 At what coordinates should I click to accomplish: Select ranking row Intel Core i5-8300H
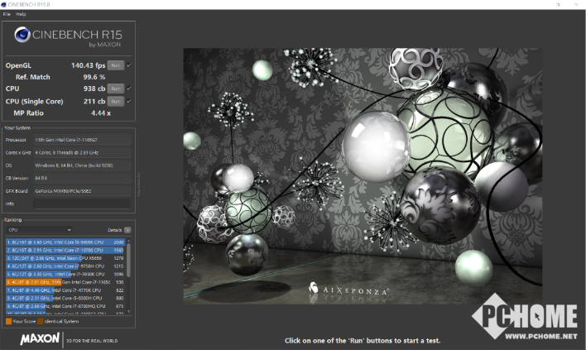(x=65, y=298)
